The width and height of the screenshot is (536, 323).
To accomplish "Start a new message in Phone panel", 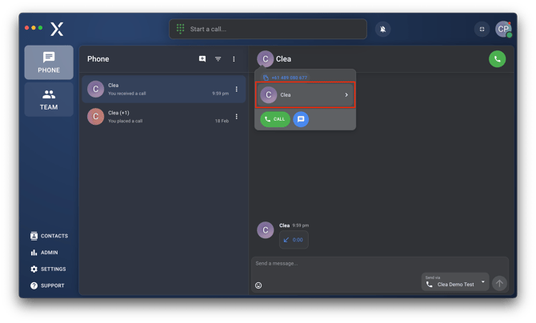I will [x=202, y=59].
